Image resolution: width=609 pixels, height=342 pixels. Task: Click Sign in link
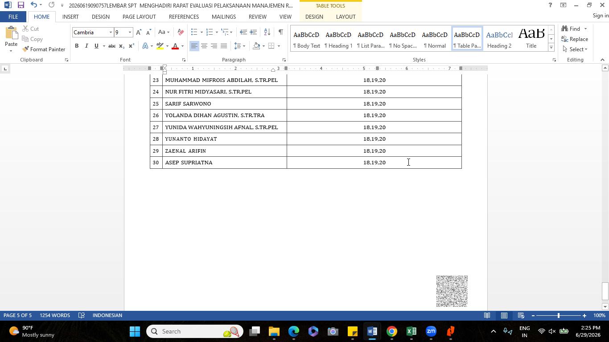[601, 16]
